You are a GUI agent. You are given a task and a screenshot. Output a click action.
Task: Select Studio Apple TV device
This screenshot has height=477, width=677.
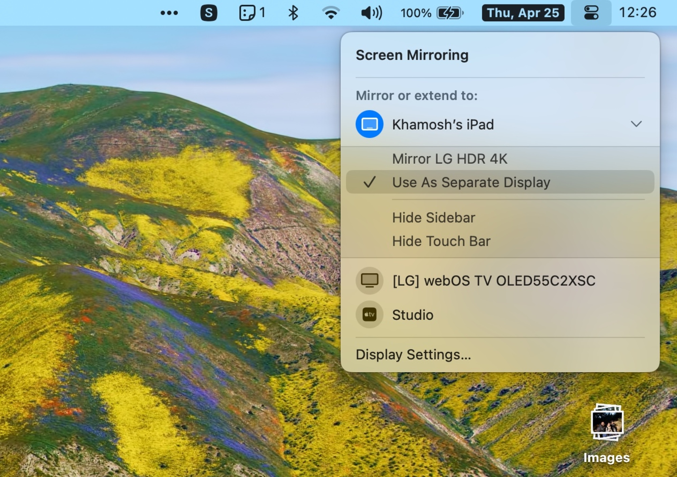click(x=412, y=314)
